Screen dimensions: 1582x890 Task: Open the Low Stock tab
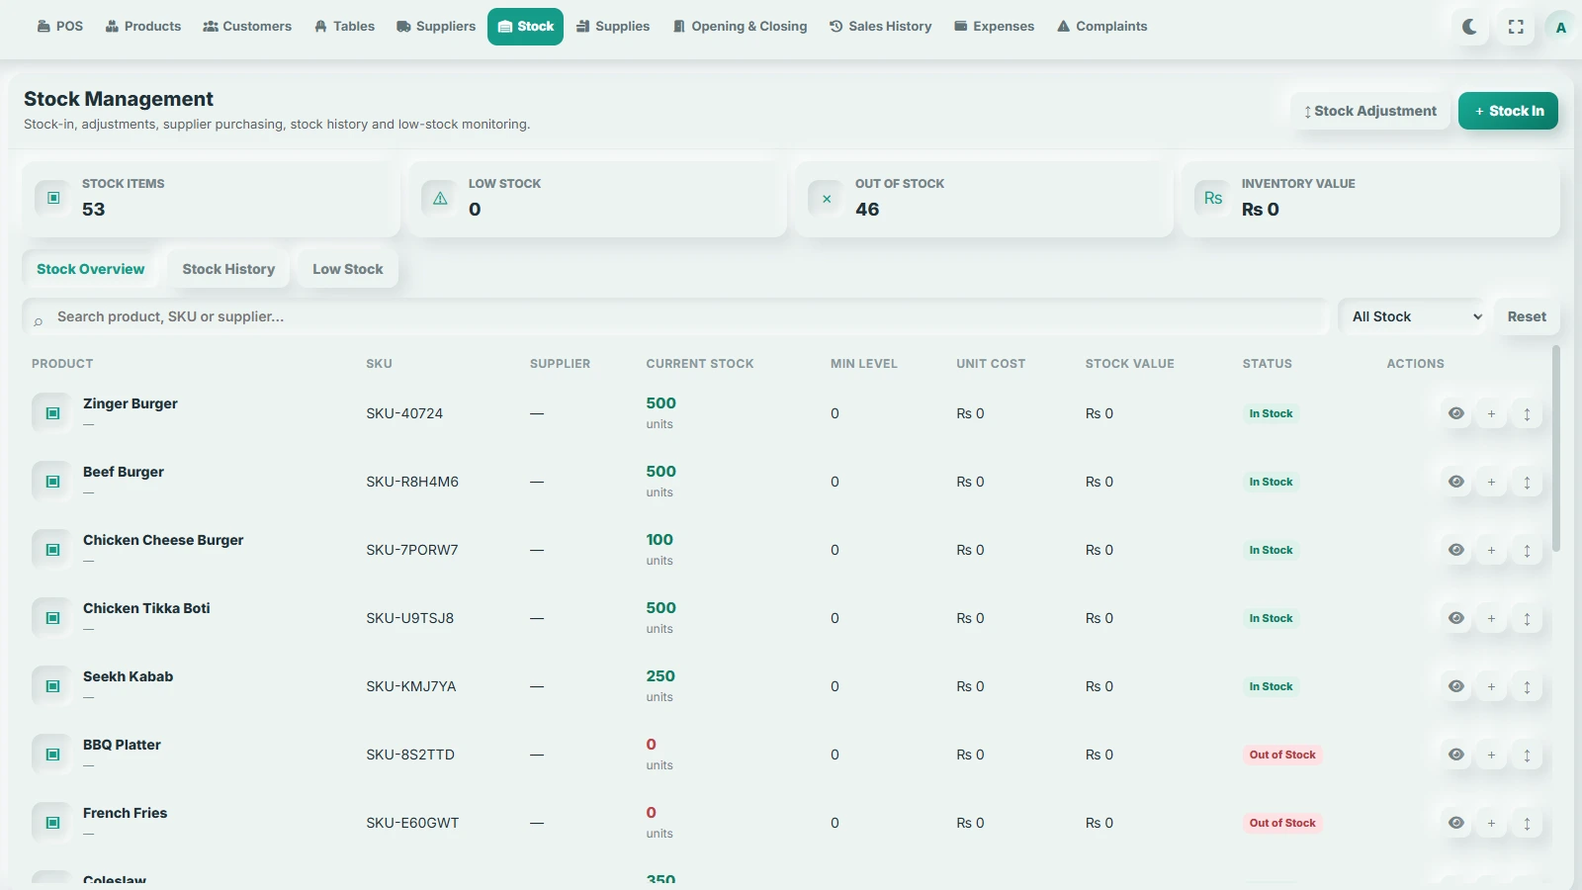[348, 269]
